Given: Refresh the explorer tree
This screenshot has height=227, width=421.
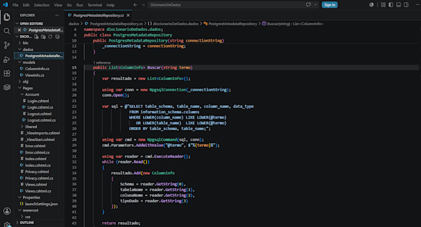Looking at the screenshot, I should coord(50,36).
